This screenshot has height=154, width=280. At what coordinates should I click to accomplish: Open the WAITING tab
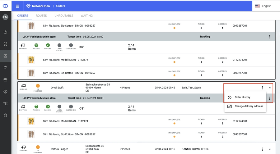[86, 16]
